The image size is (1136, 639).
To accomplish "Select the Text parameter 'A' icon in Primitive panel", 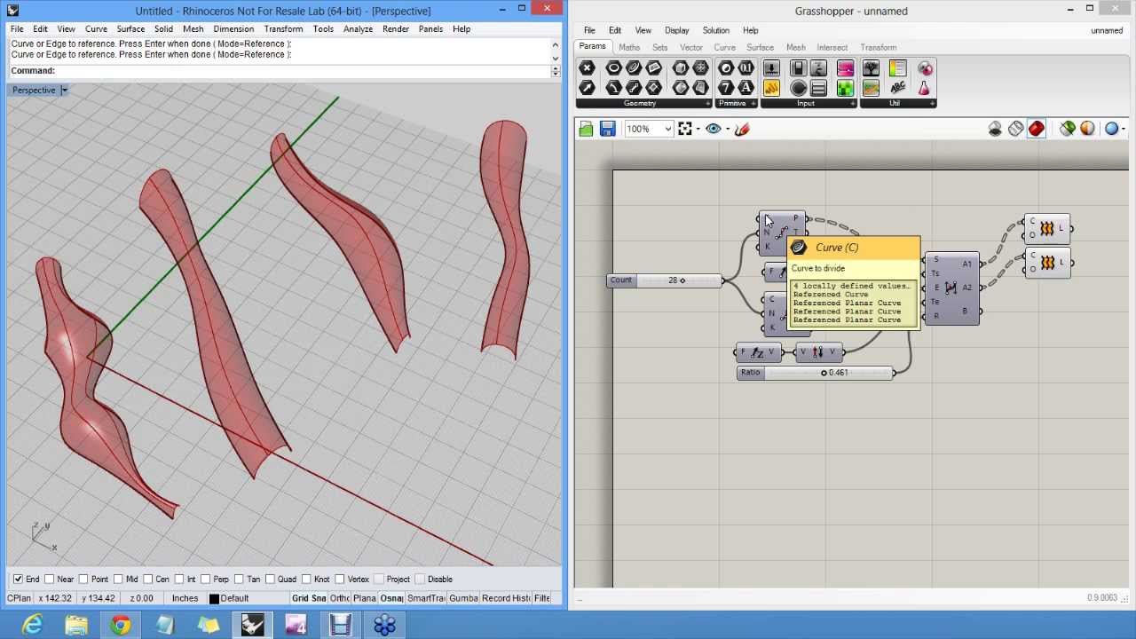I will tap(746, 88).
